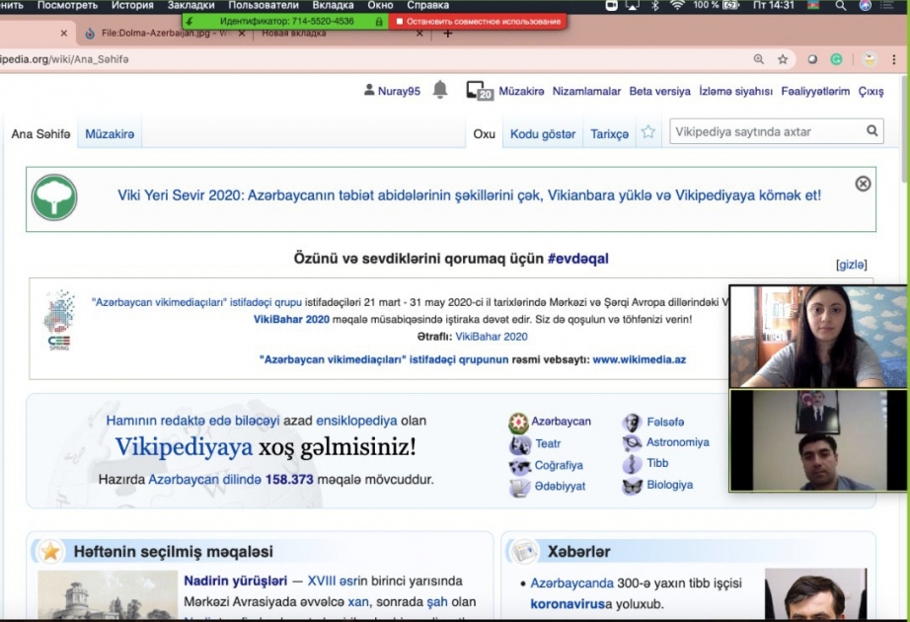
Task: Open a new browser tab with plus button
Action: [x=447, y=34]
